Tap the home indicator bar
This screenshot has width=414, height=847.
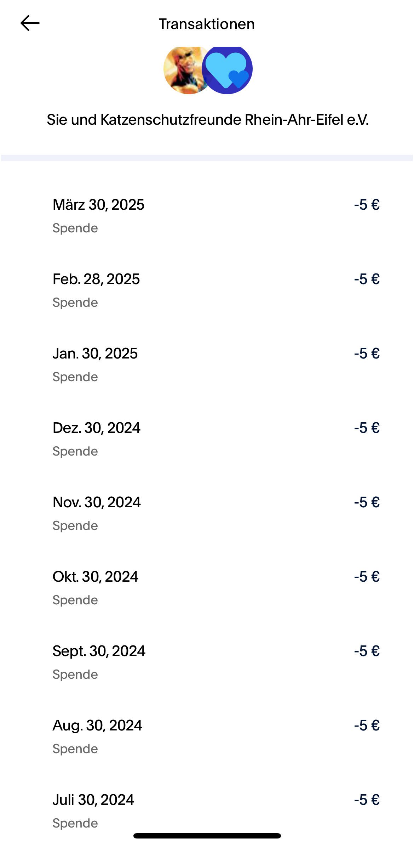(x=207, y=836)
